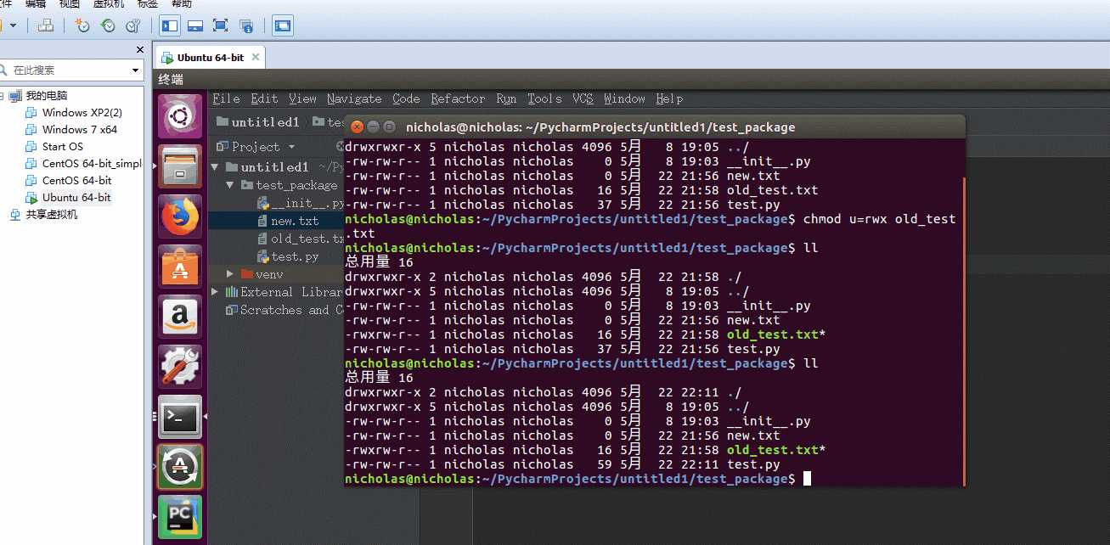The height and width of the screenshot is (545, 1110).
Task: Click the library search field
Action: [x=71, y=70]
